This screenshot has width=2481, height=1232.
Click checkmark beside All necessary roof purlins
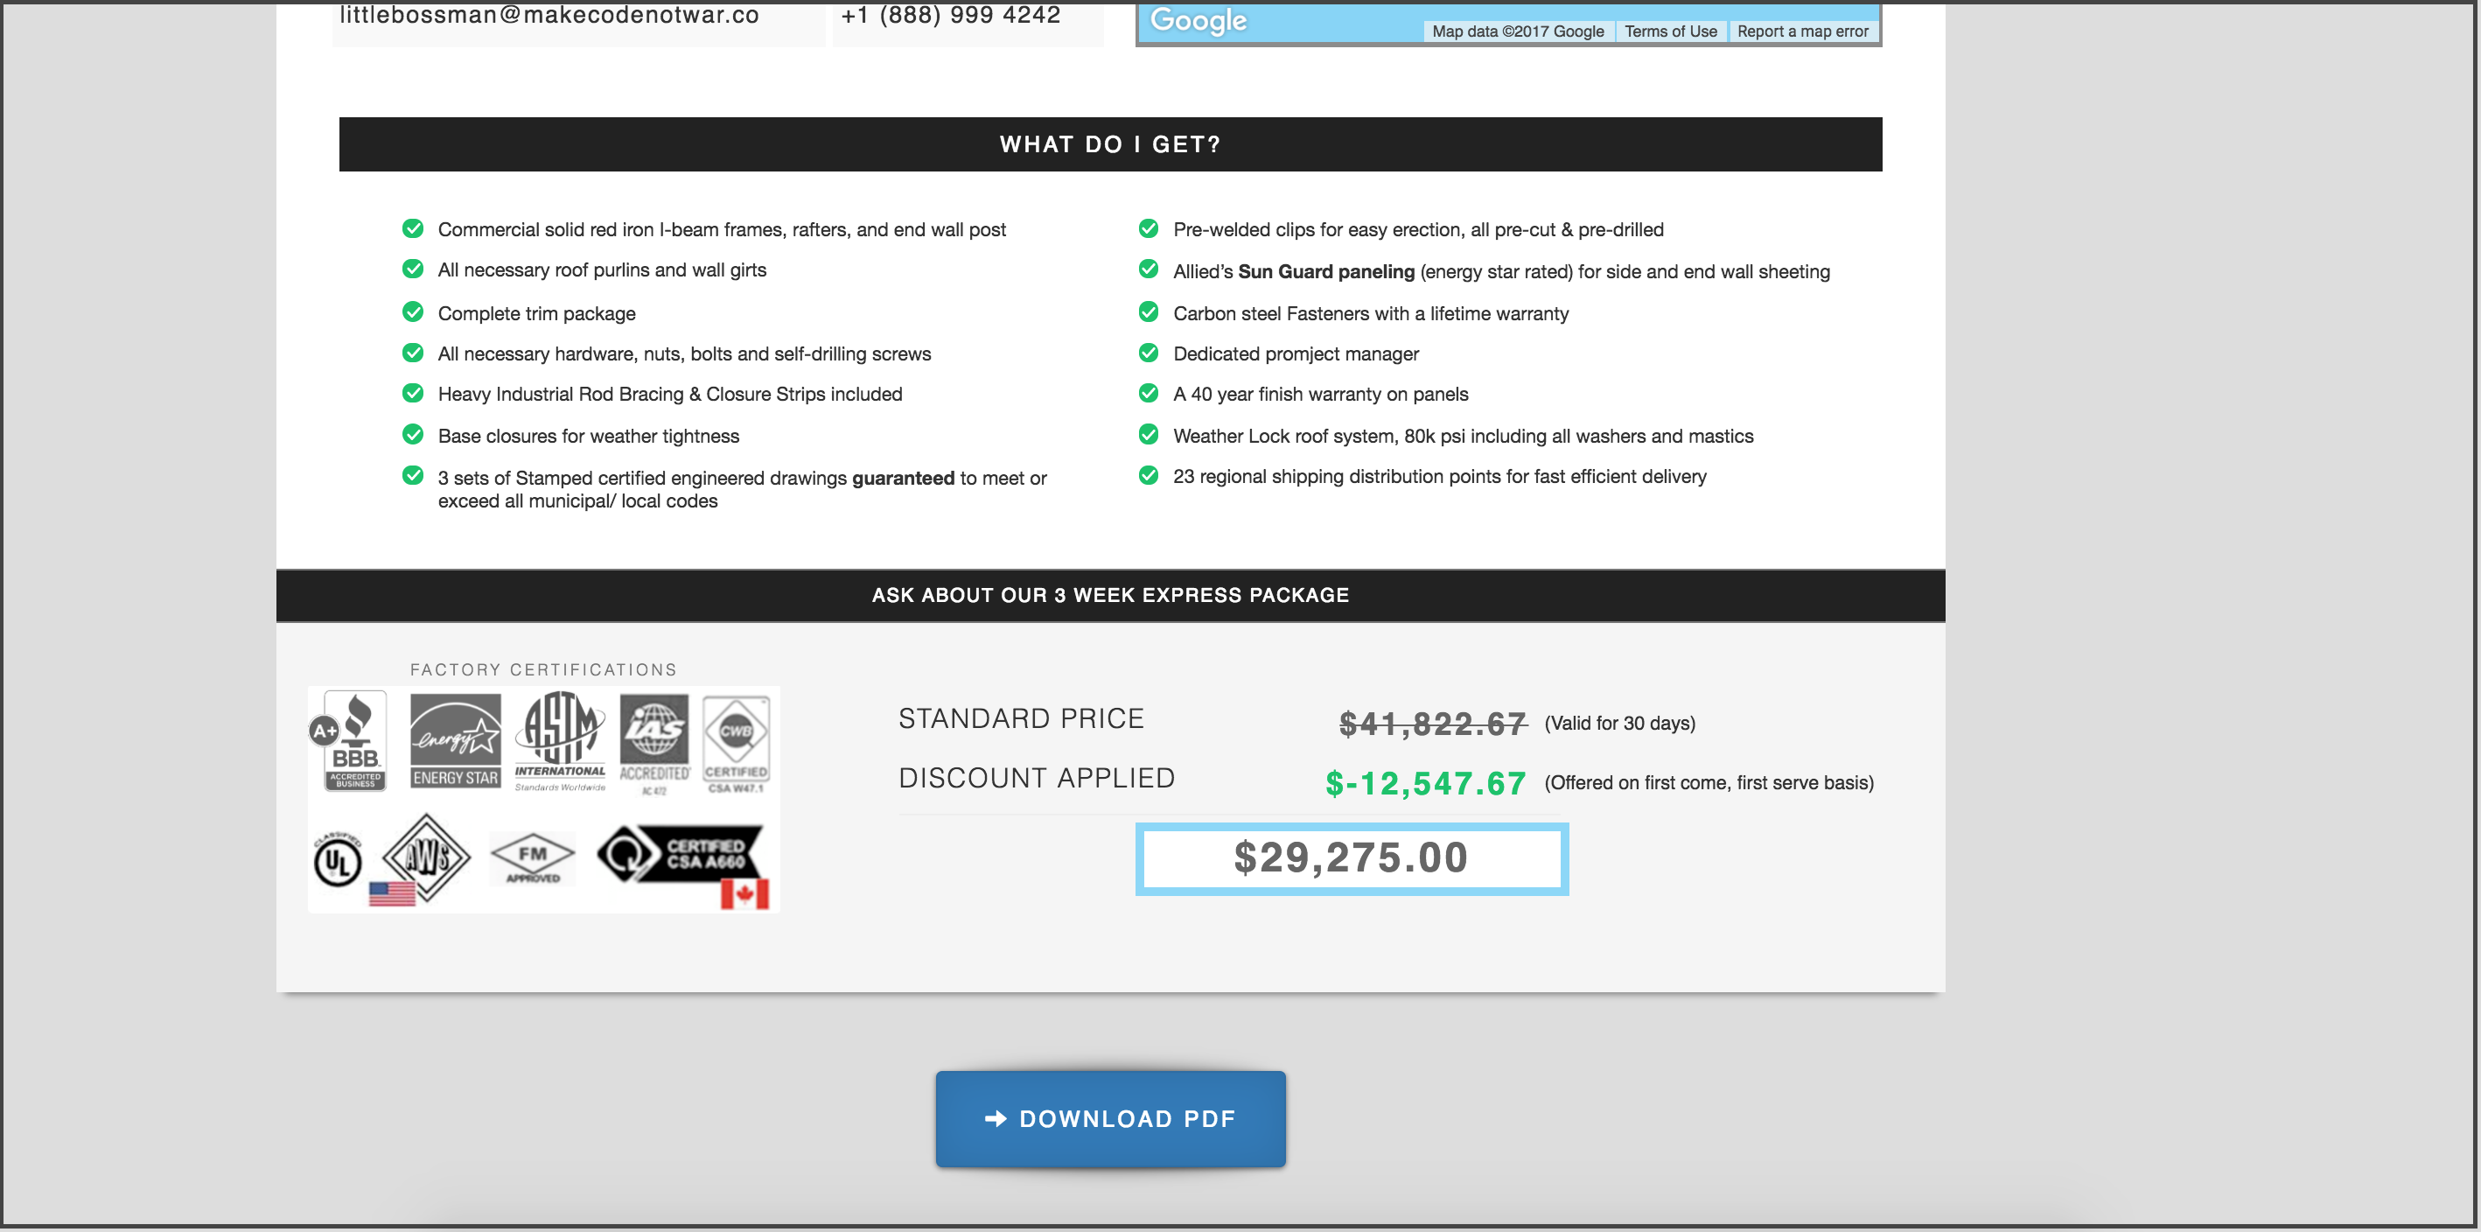pos(413,269)
